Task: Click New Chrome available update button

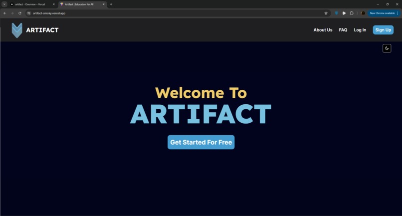Action: click(x=384, y=13)
